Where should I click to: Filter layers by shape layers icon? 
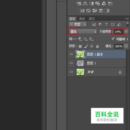coord(113,24)
